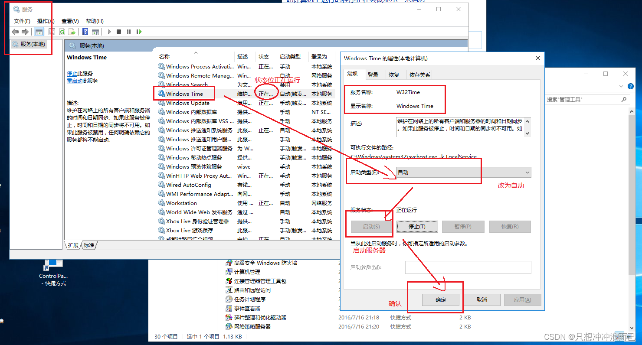Click the 确定 button
The image size is (642, 345).
(x=440, y=300)
